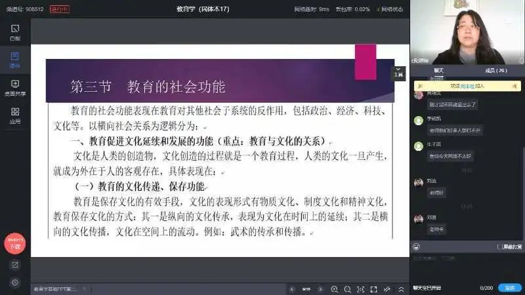This screenshot has height=295, width=525.
Task: Reset courseware to 1:1 size
Action: pos(360,289)
